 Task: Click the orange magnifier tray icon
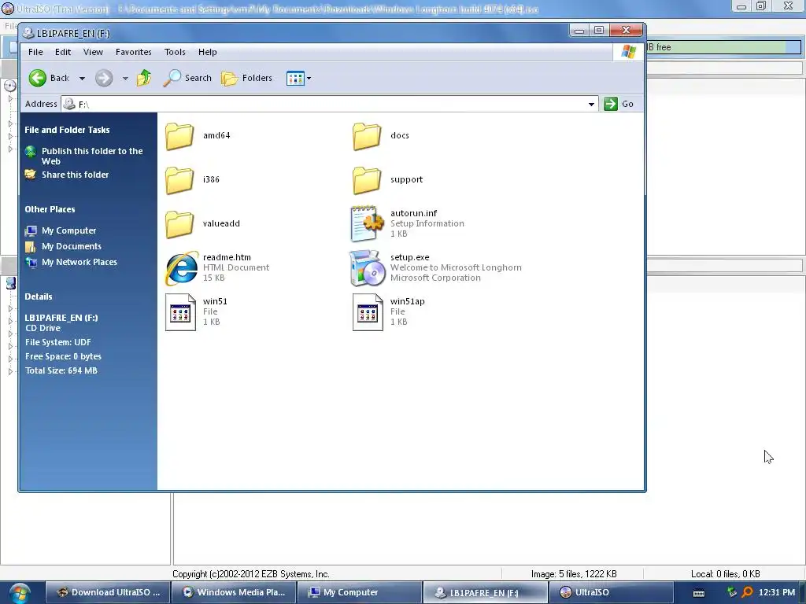(748, 592)
